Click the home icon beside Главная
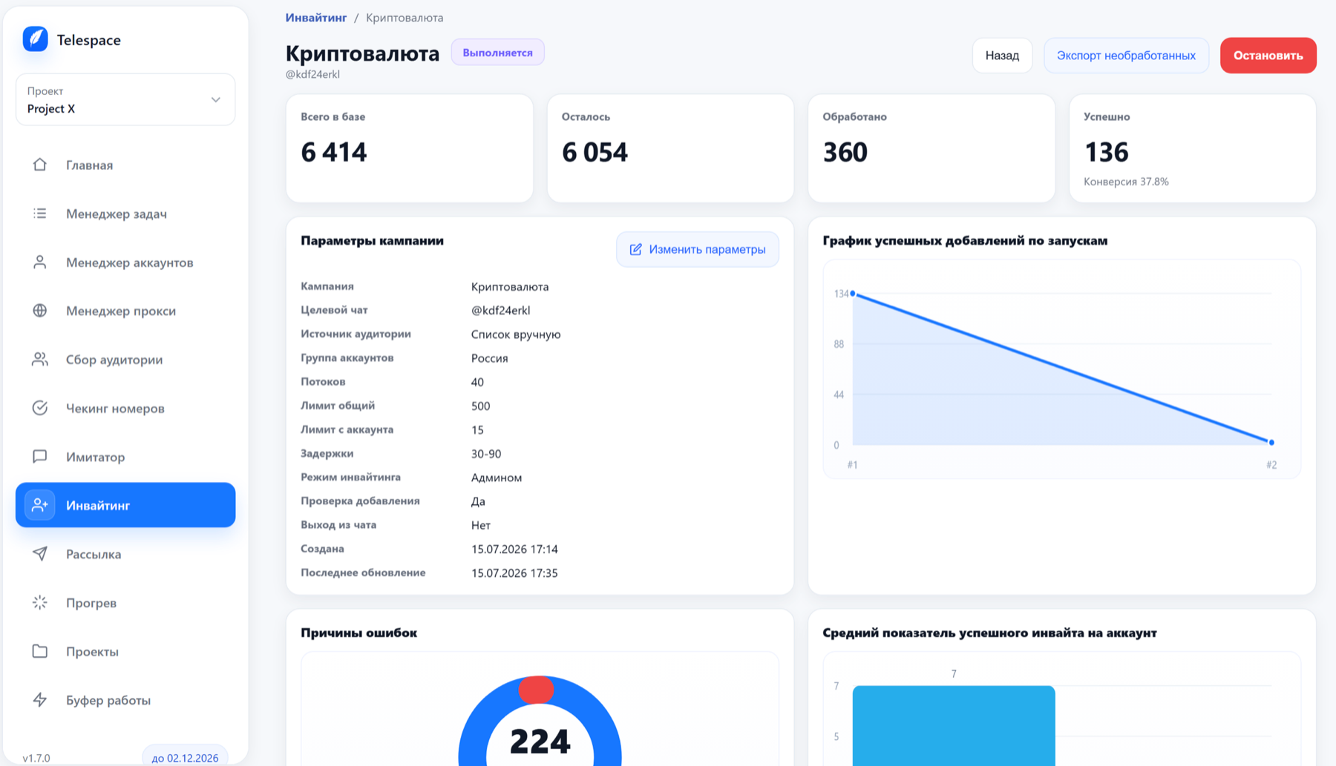Screen dimensions: 1336x766 [40, 165]
